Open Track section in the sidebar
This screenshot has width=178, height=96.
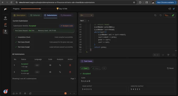click(x=5, y=32)
